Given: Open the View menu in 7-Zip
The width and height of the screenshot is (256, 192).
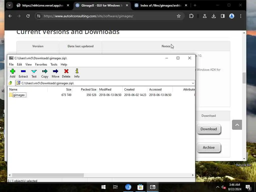Looking at the screenshot, I should [x=28, y=64].
